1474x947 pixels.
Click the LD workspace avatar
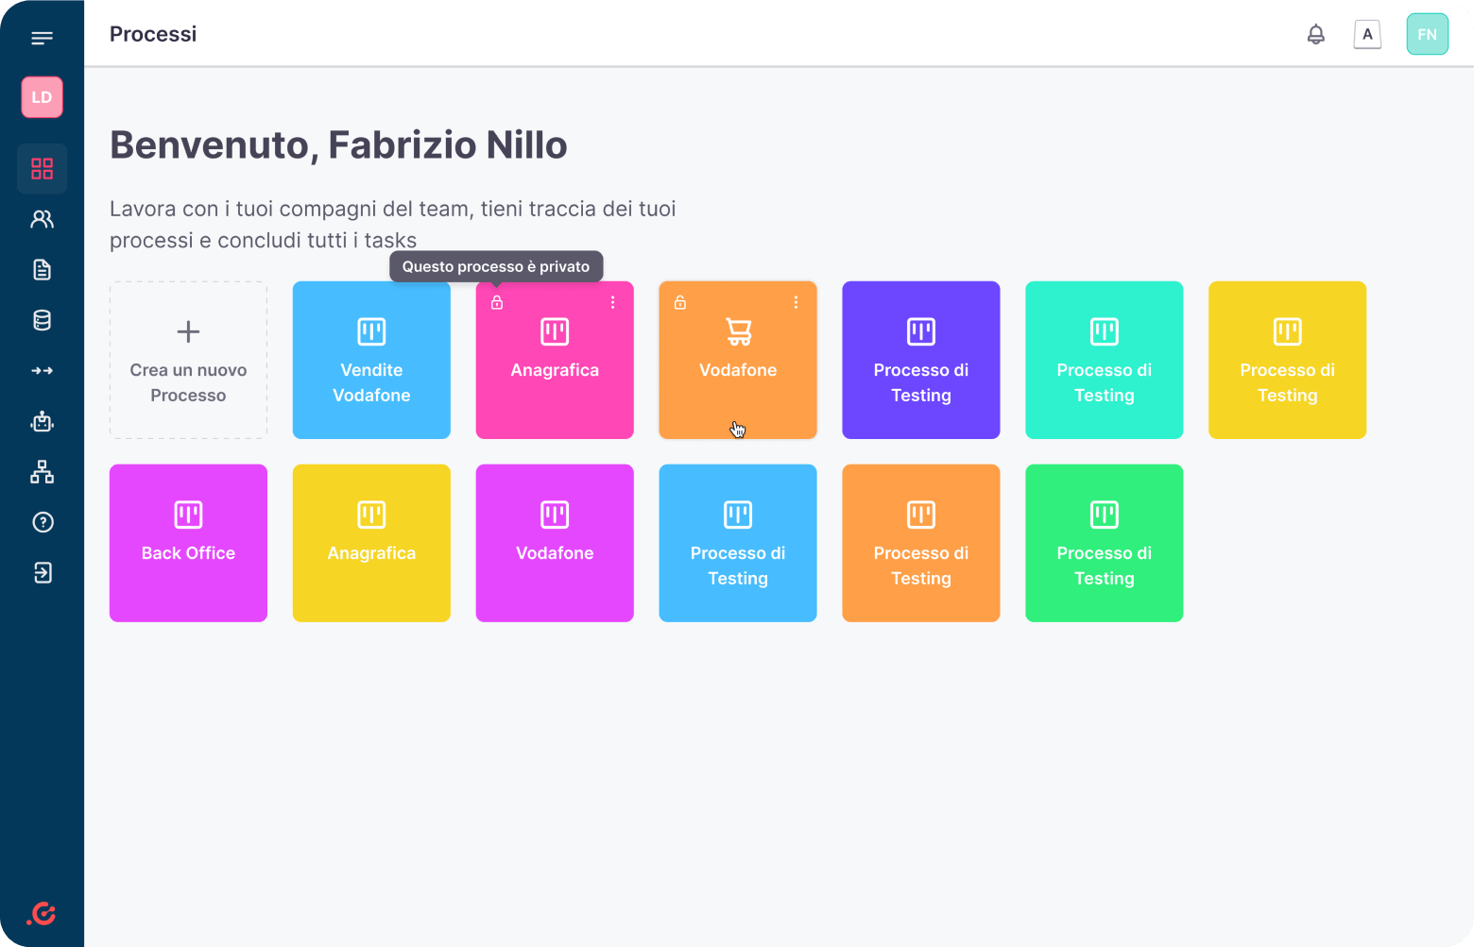42,97
